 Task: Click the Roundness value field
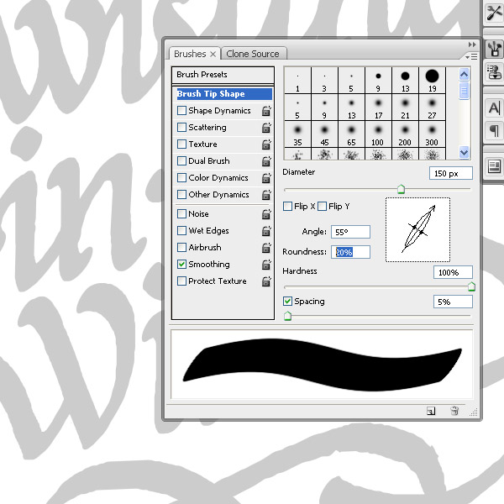(350, 252)
